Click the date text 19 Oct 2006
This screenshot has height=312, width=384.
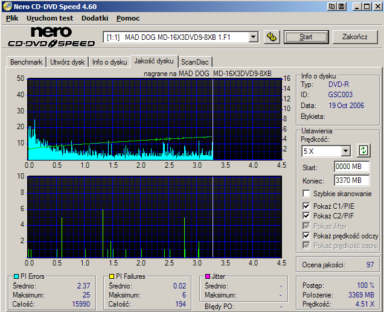click(347, 106)
